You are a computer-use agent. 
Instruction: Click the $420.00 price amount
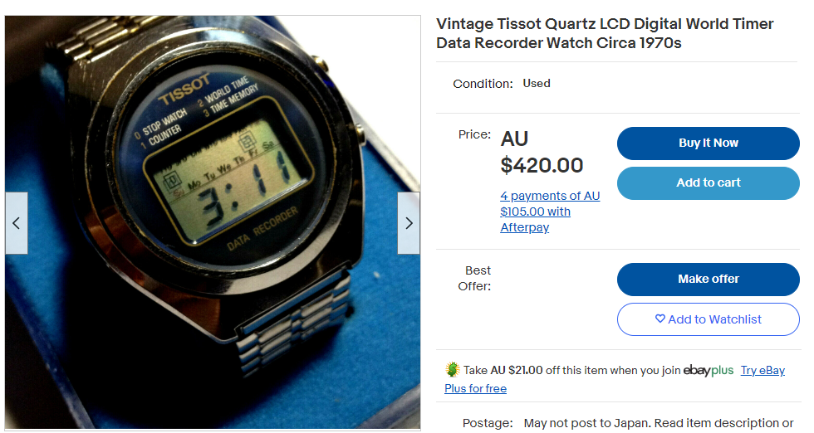542,165
